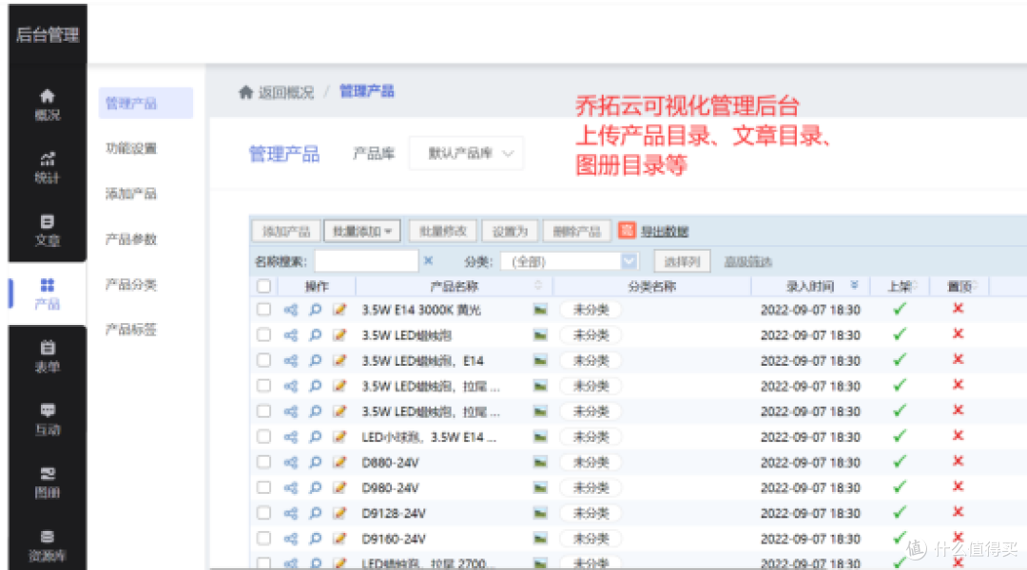This screenshot has width=1027, height=570.
Task: Click the 选择列 button
Action: 682,262
